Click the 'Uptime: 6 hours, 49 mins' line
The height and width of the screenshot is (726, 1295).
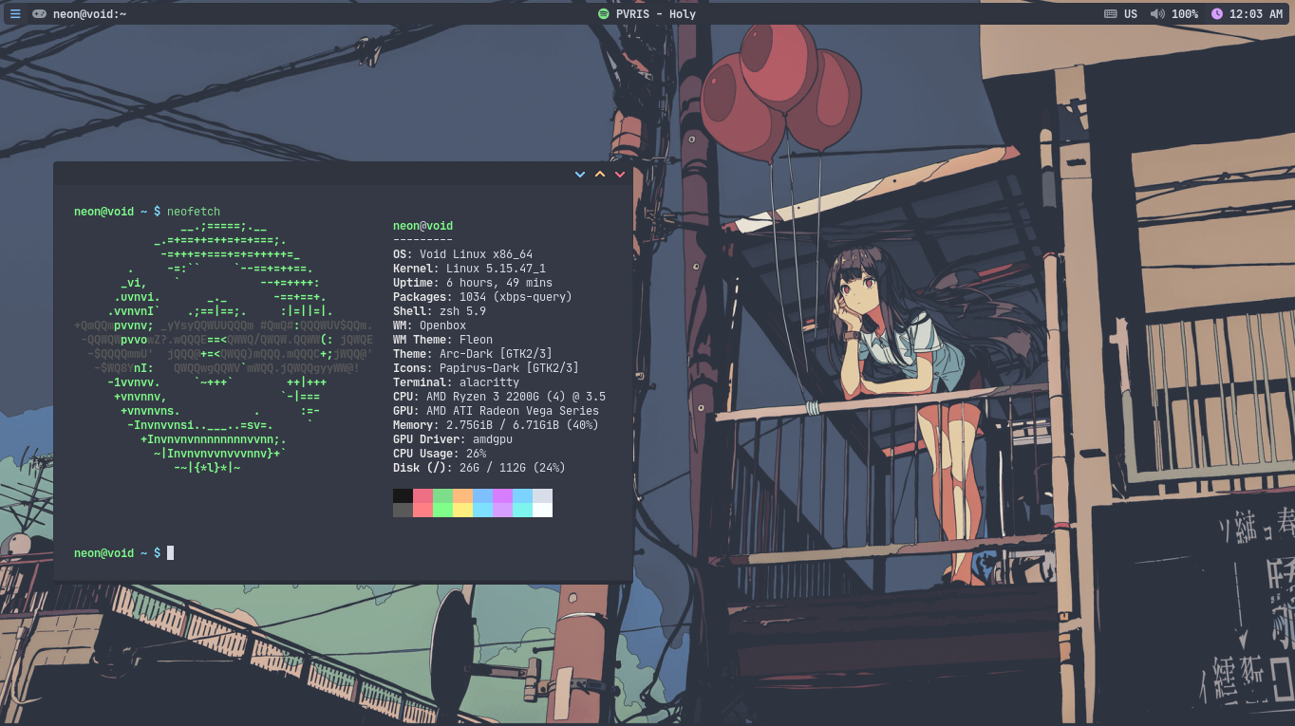pos(473,283)
